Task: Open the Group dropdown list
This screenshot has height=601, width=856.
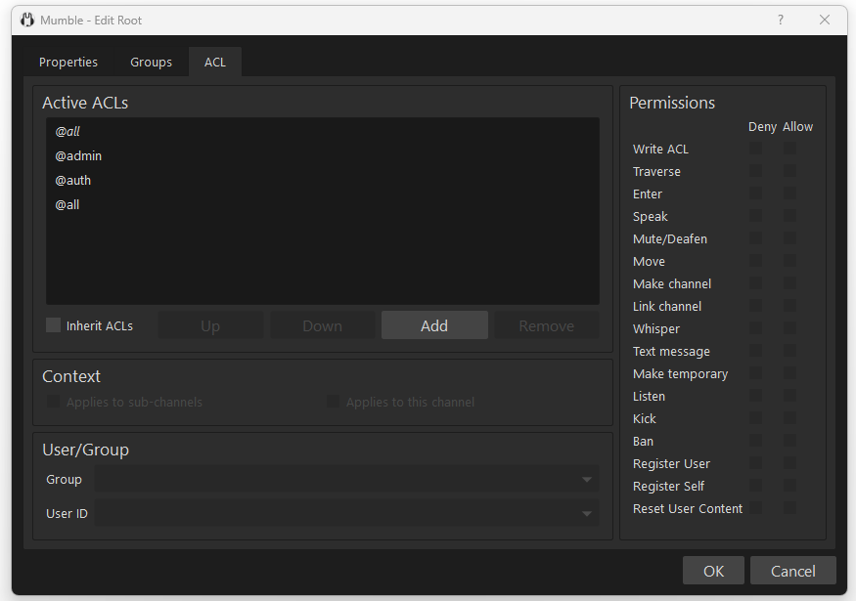Action: coord(586,480)
